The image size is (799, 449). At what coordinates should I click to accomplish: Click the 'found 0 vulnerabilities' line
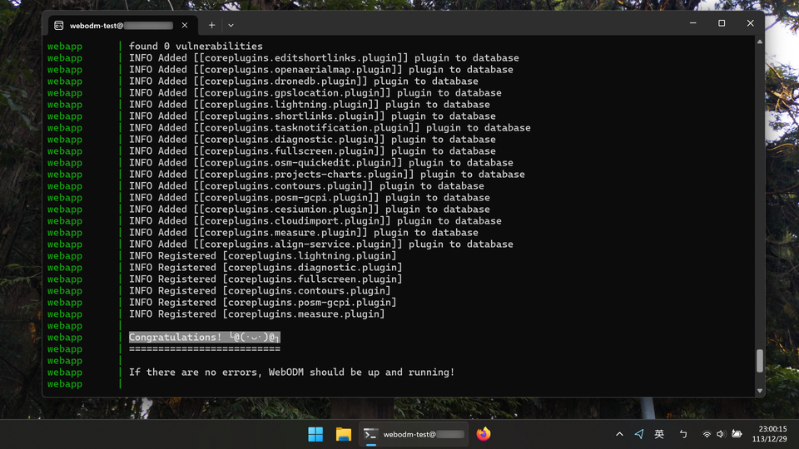pos(196,47)
